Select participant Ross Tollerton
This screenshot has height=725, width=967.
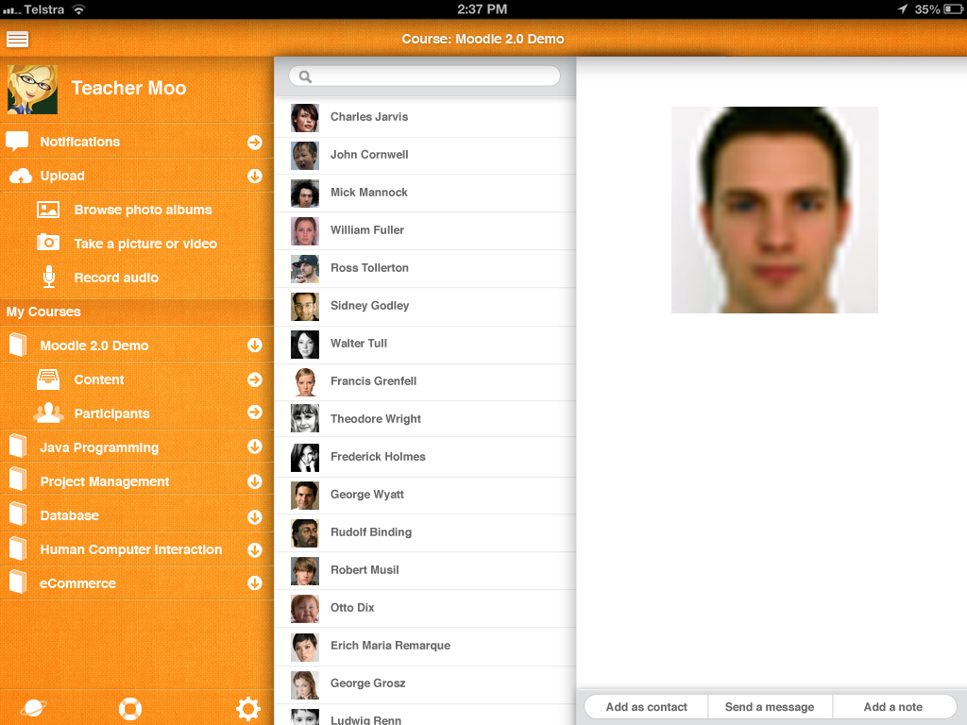[425, 268]
